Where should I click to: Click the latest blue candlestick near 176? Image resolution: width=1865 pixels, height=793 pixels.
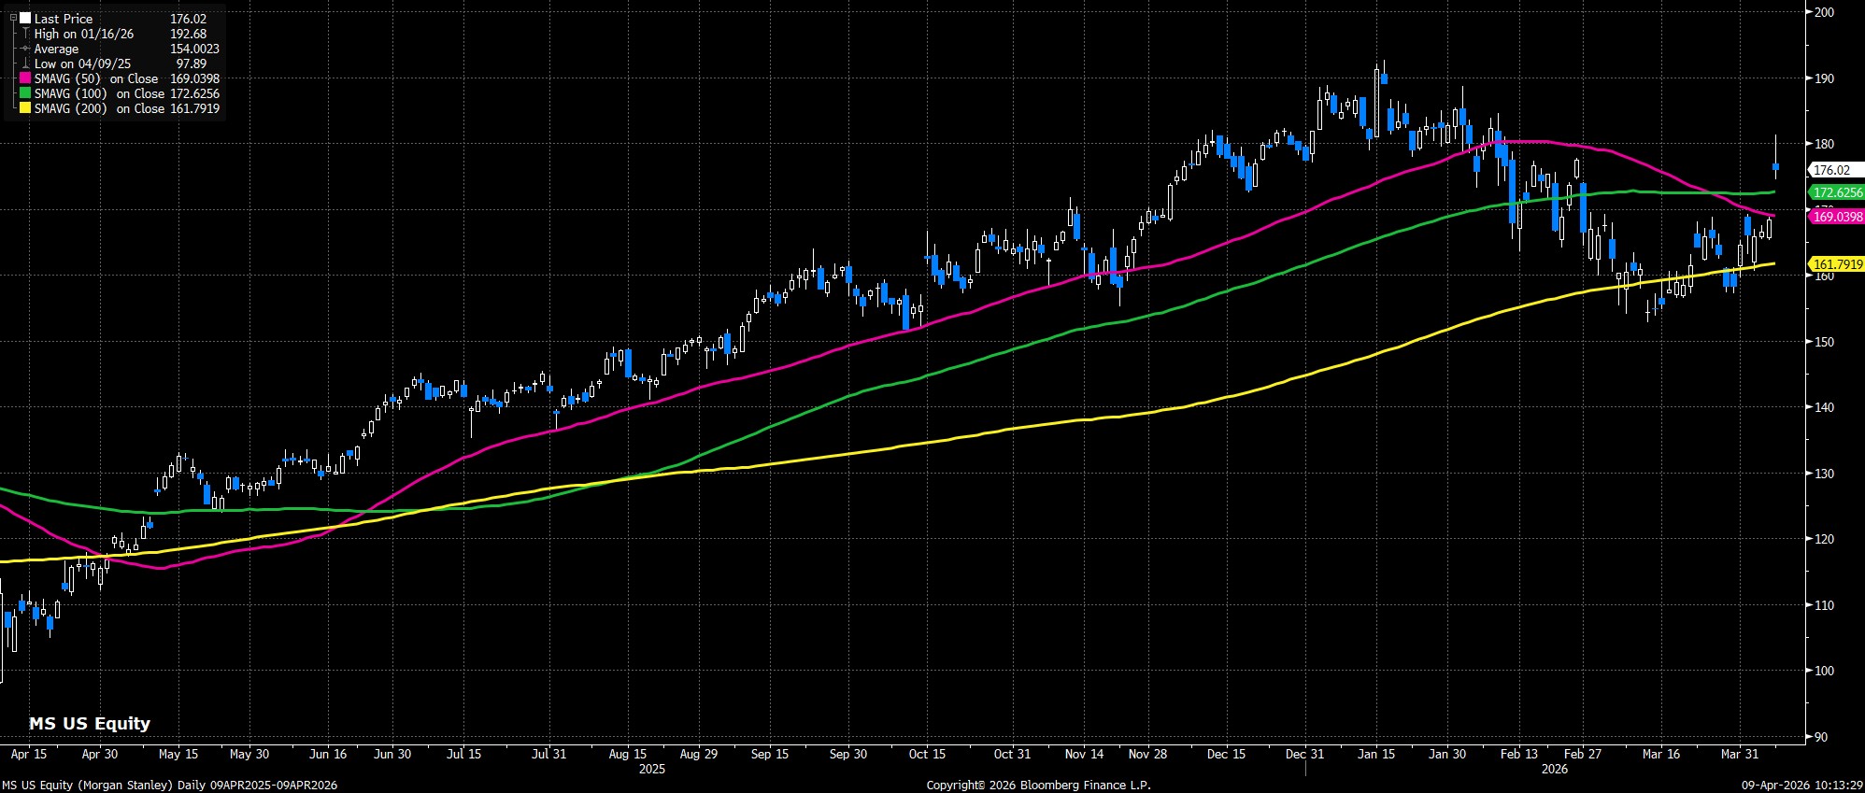click(x=1775, y=167)
